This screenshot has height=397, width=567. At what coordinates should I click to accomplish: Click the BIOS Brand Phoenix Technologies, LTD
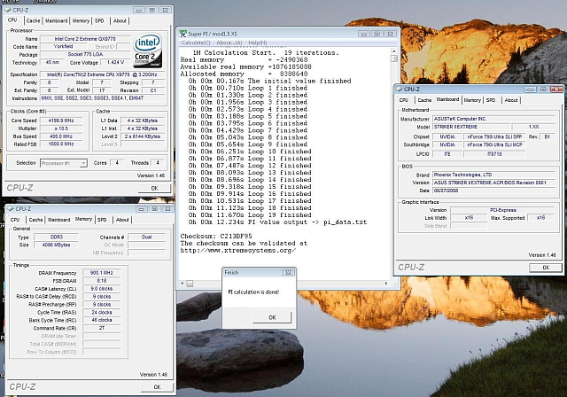493,175
